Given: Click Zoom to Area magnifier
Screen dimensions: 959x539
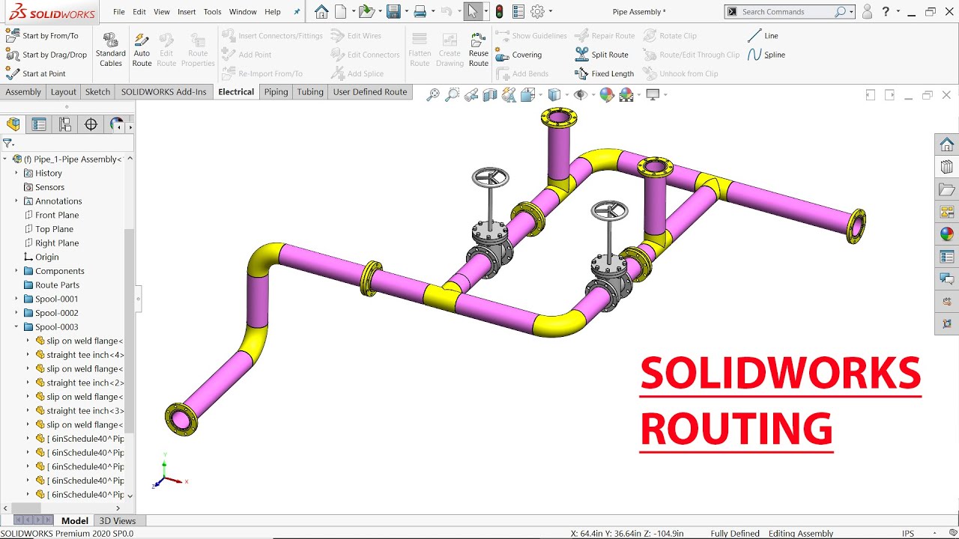Looking at the screenshot, I should (x=452, y=94).
